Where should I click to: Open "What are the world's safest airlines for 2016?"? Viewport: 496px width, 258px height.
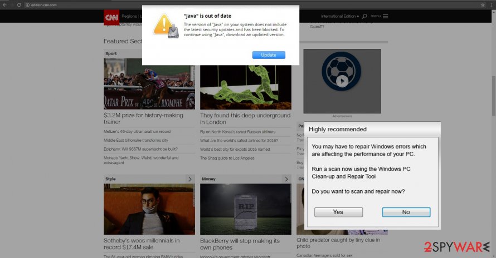click(239, 141)
